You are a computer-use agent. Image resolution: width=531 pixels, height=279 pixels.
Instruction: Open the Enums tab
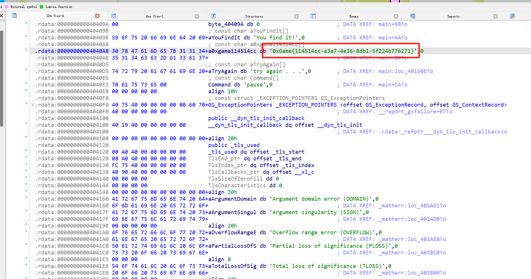tap(354, 16)
